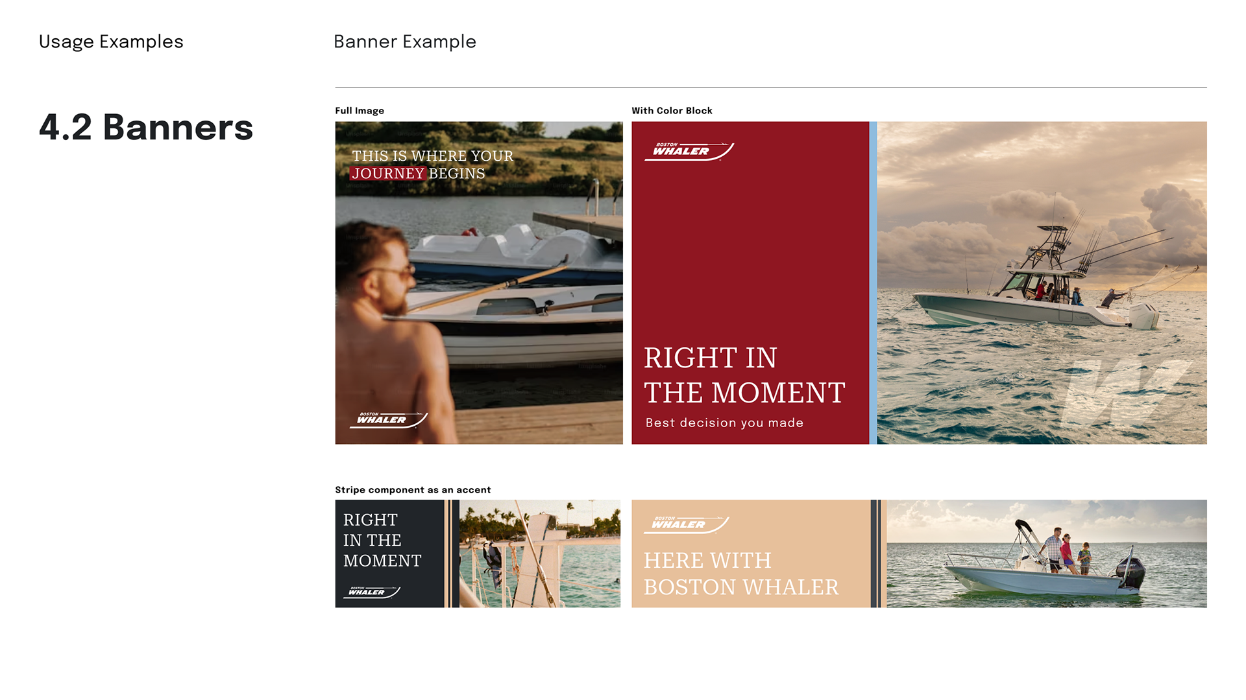This screenshot has width=1246, height=700.
Task: Click the Whaler logo on the full image banner
Action: coord(389,419)
